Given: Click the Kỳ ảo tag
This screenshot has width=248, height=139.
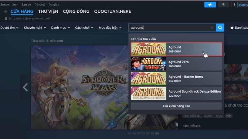Looking at the screenshot, I should [x=219, y=116].
